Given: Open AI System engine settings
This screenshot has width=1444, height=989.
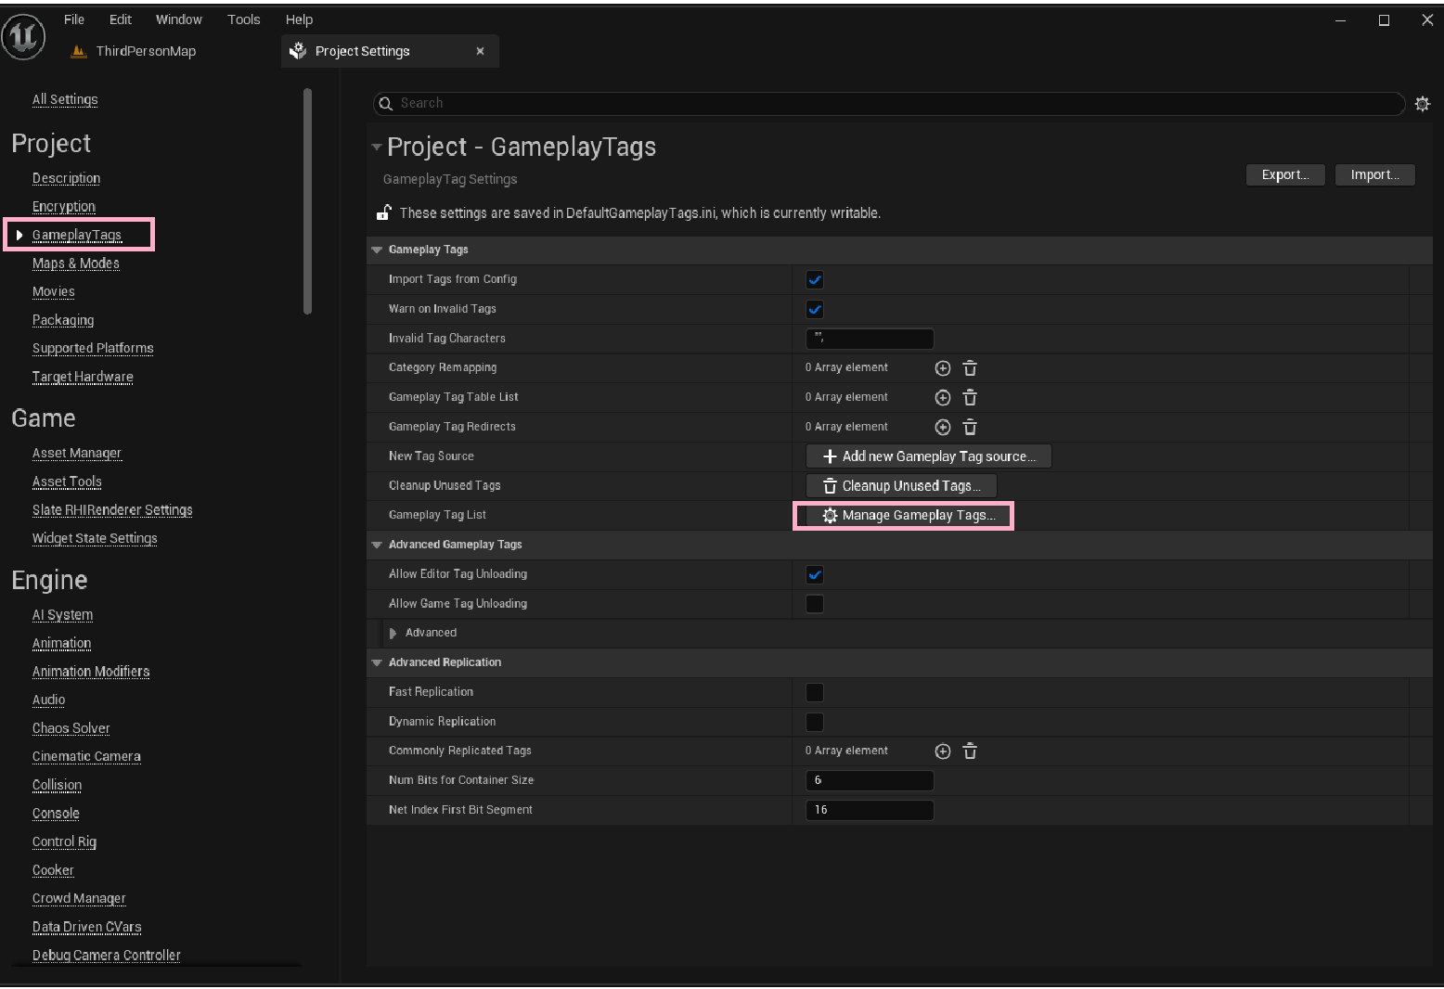Looking at the screenshot, I should click(x=62, y=615).
